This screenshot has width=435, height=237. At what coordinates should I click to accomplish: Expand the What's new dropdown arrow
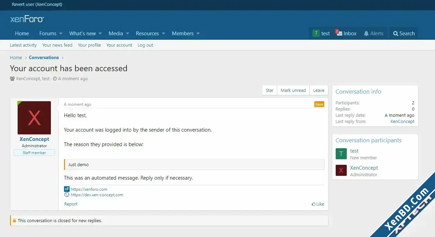[100, 34]
